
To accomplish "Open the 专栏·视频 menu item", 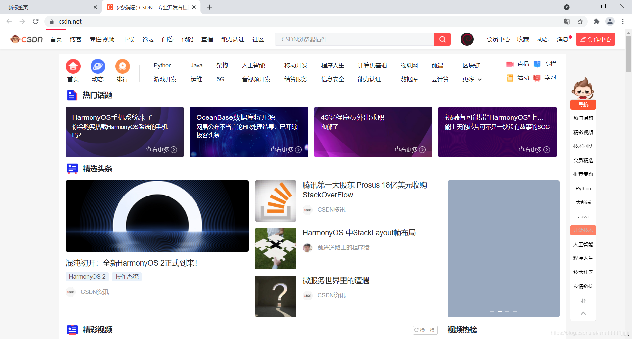I will click(102, 39).
